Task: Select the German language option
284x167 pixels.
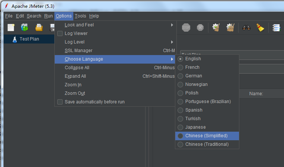Action: tap(207, 76)
